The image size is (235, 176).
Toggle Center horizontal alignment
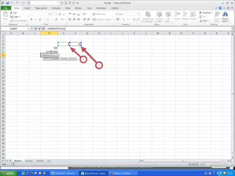pyautogui.click(x=74, y=19)
